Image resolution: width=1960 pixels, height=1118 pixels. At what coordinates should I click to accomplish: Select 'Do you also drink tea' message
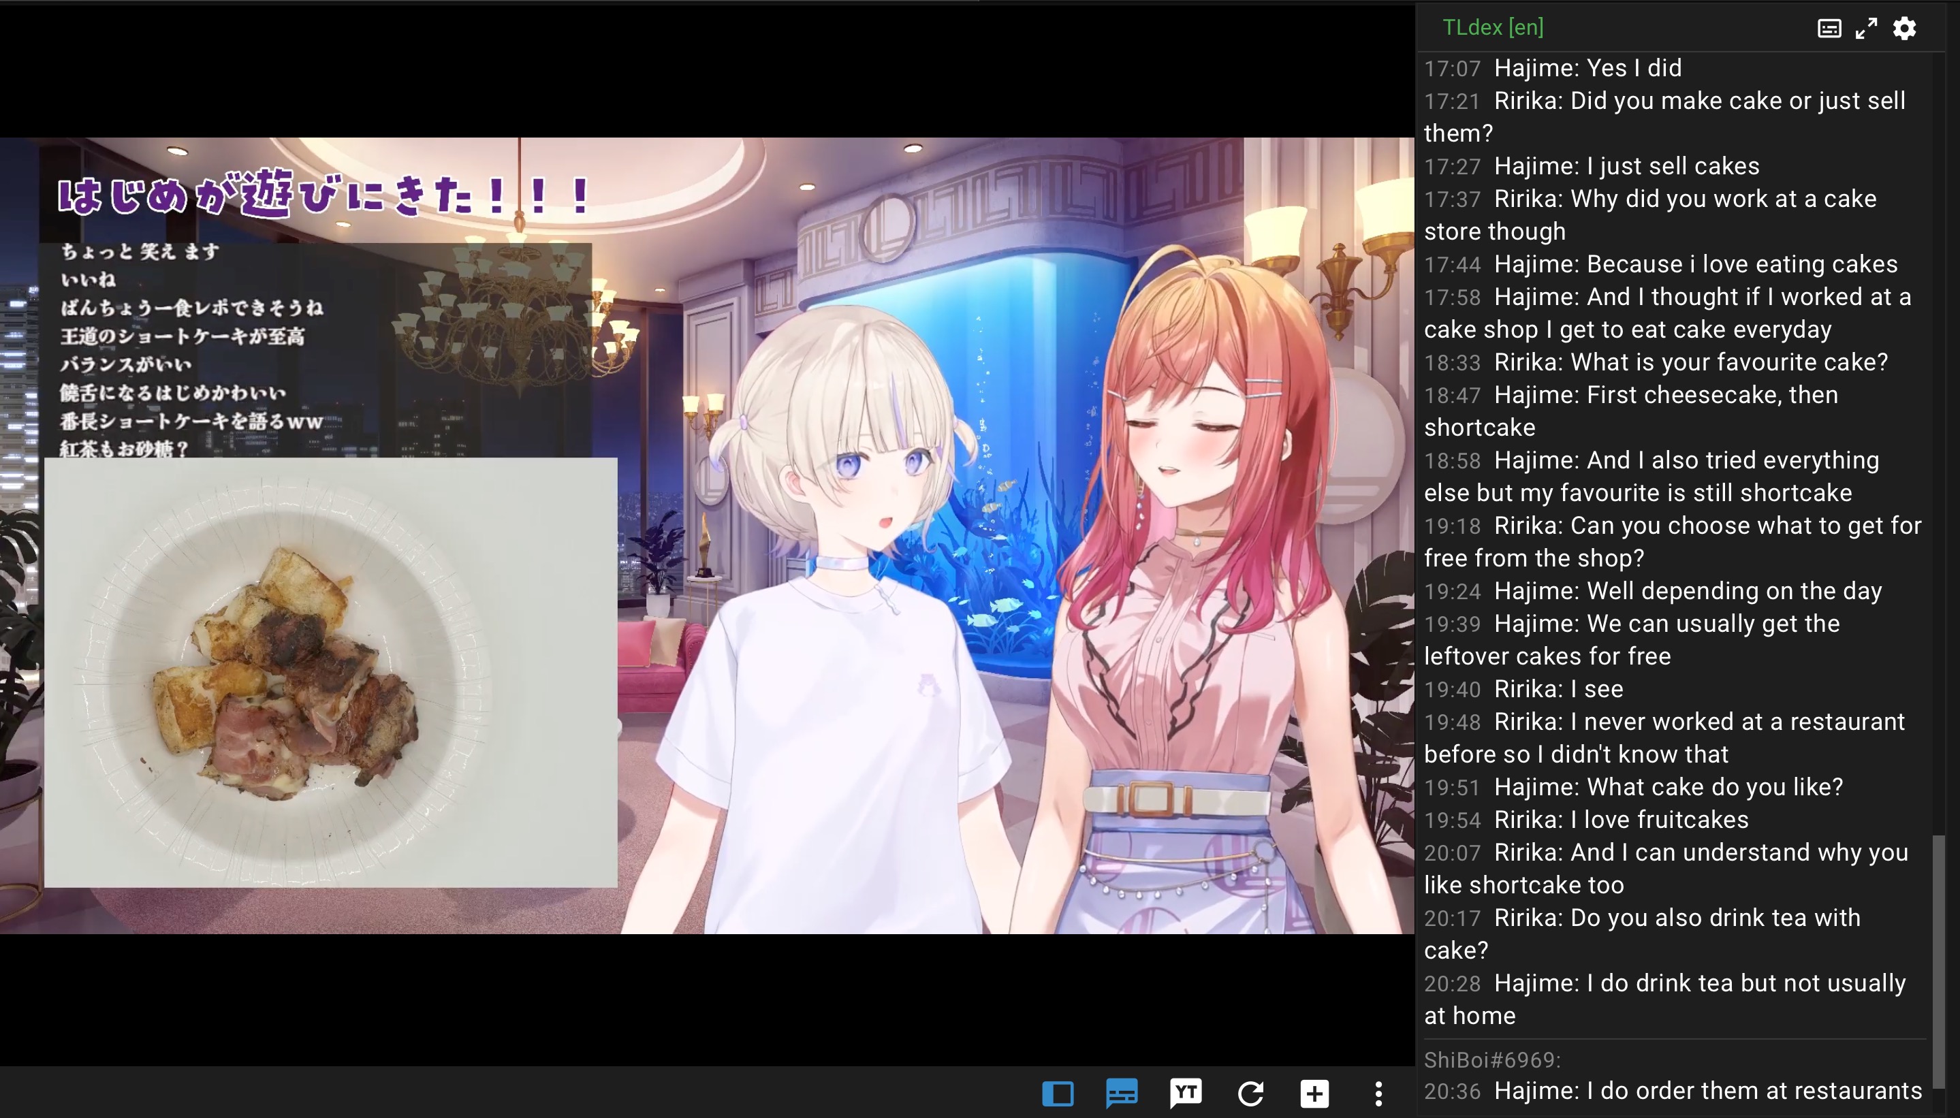1642,933
